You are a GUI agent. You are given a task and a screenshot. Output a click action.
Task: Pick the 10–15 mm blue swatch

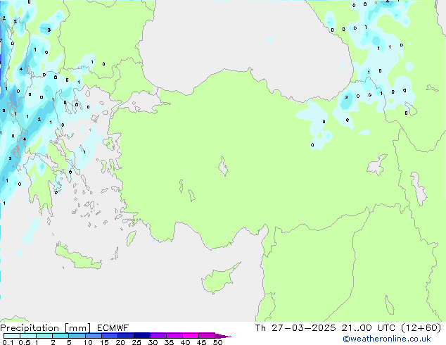coord(93,336)
